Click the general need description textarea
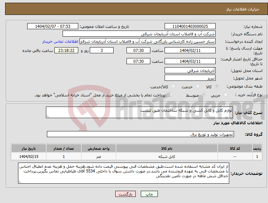This screenshot has height=203, width=268. point(139,112)
